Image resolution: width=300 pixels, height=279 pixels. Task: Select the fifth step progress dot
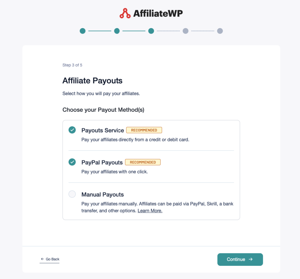pyautogui.click(x=220, y=31)
